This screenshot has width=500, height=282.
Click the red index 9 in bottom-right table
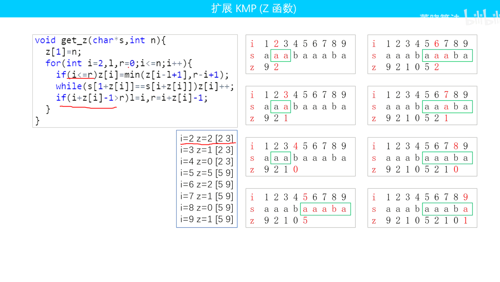(x=466, y=197)
